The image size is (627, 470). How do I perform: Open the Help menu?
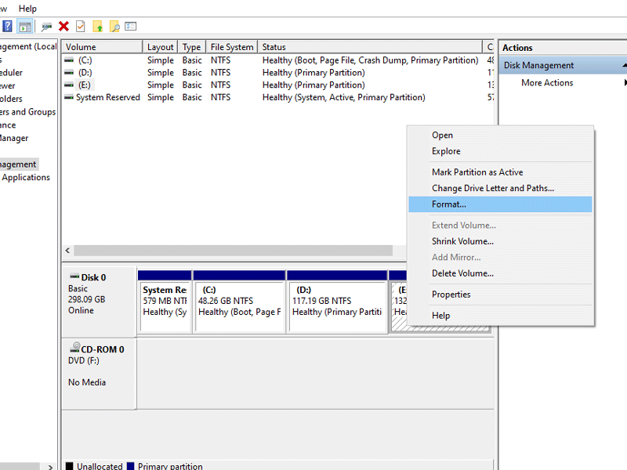[x=27, y=8]
